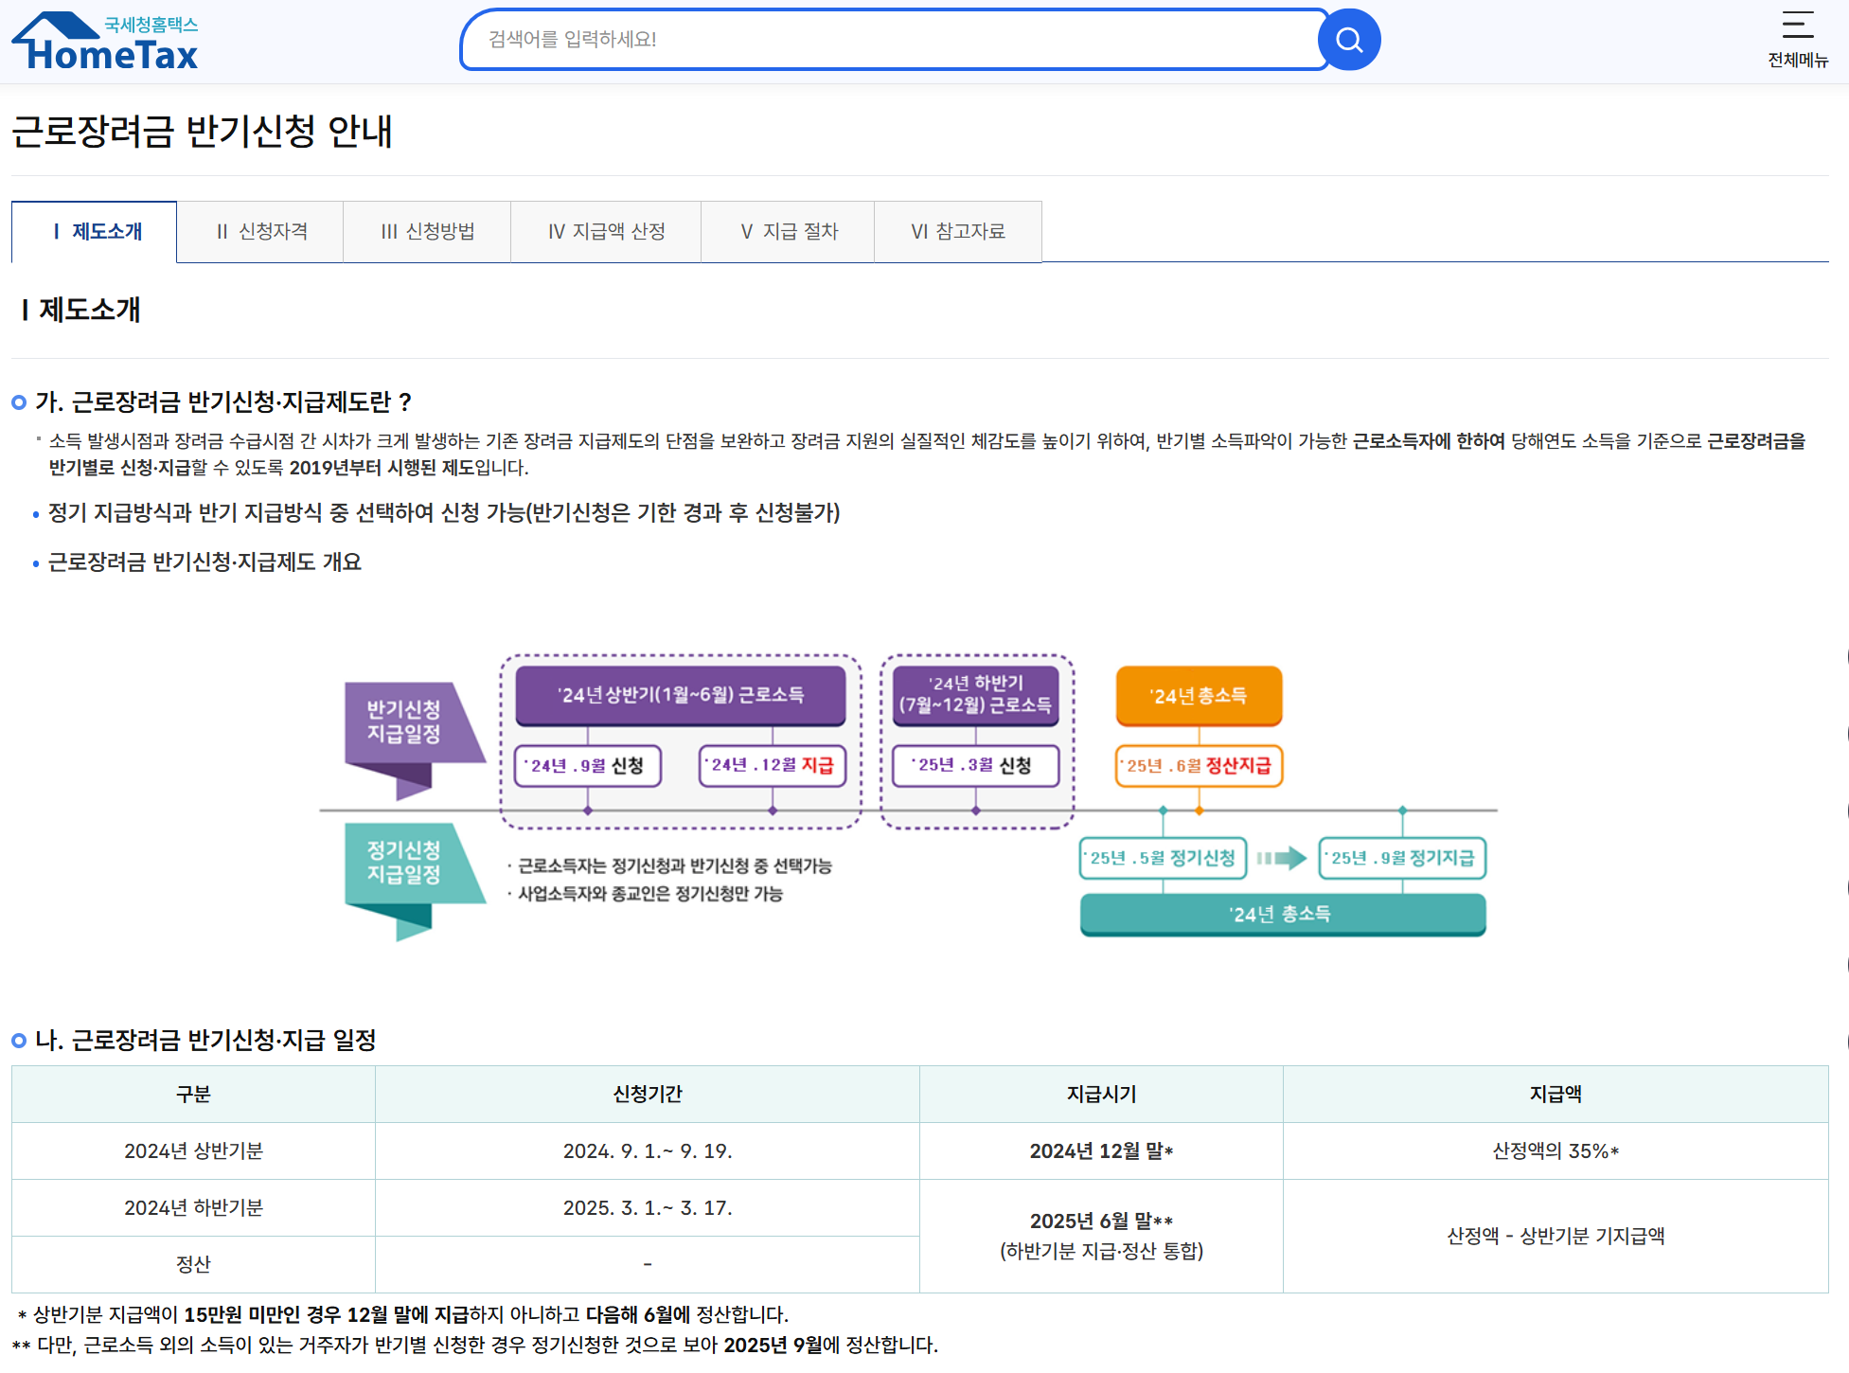Click the note 사업소득자와 종교인은 정기신청만 가능
This screenshot has height=1373, width=1849.
tap(650, 895)
